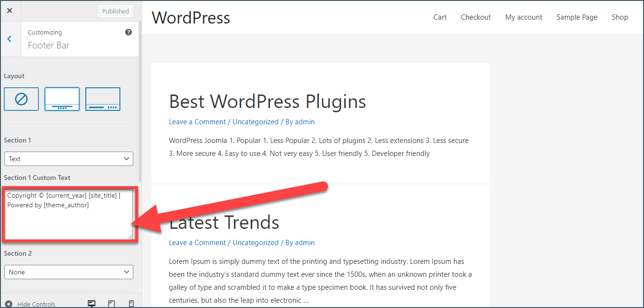Open the help question mark icon
This screenshot has width=644, height=308.
click(129, 32)
